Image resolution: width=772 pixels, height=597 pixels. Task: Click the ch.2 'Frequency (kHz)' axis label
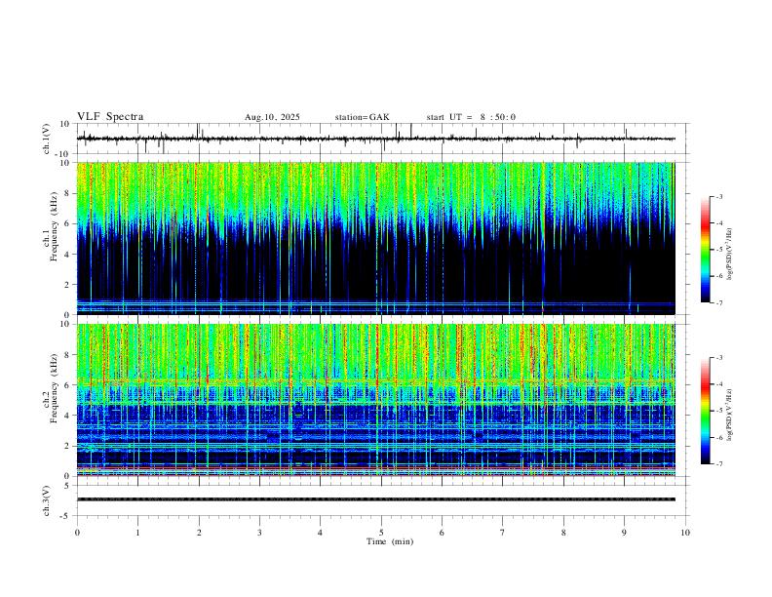tap(54, 388)
